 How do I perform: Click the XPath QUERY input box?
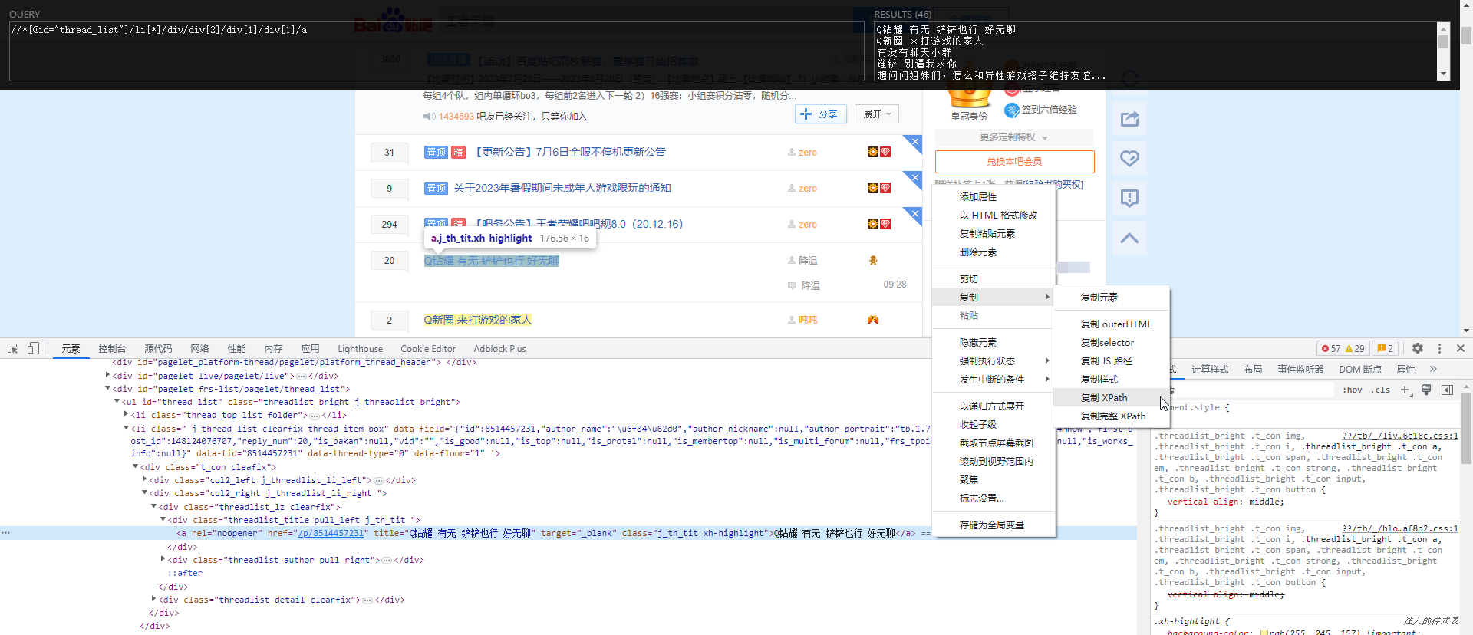437,51
